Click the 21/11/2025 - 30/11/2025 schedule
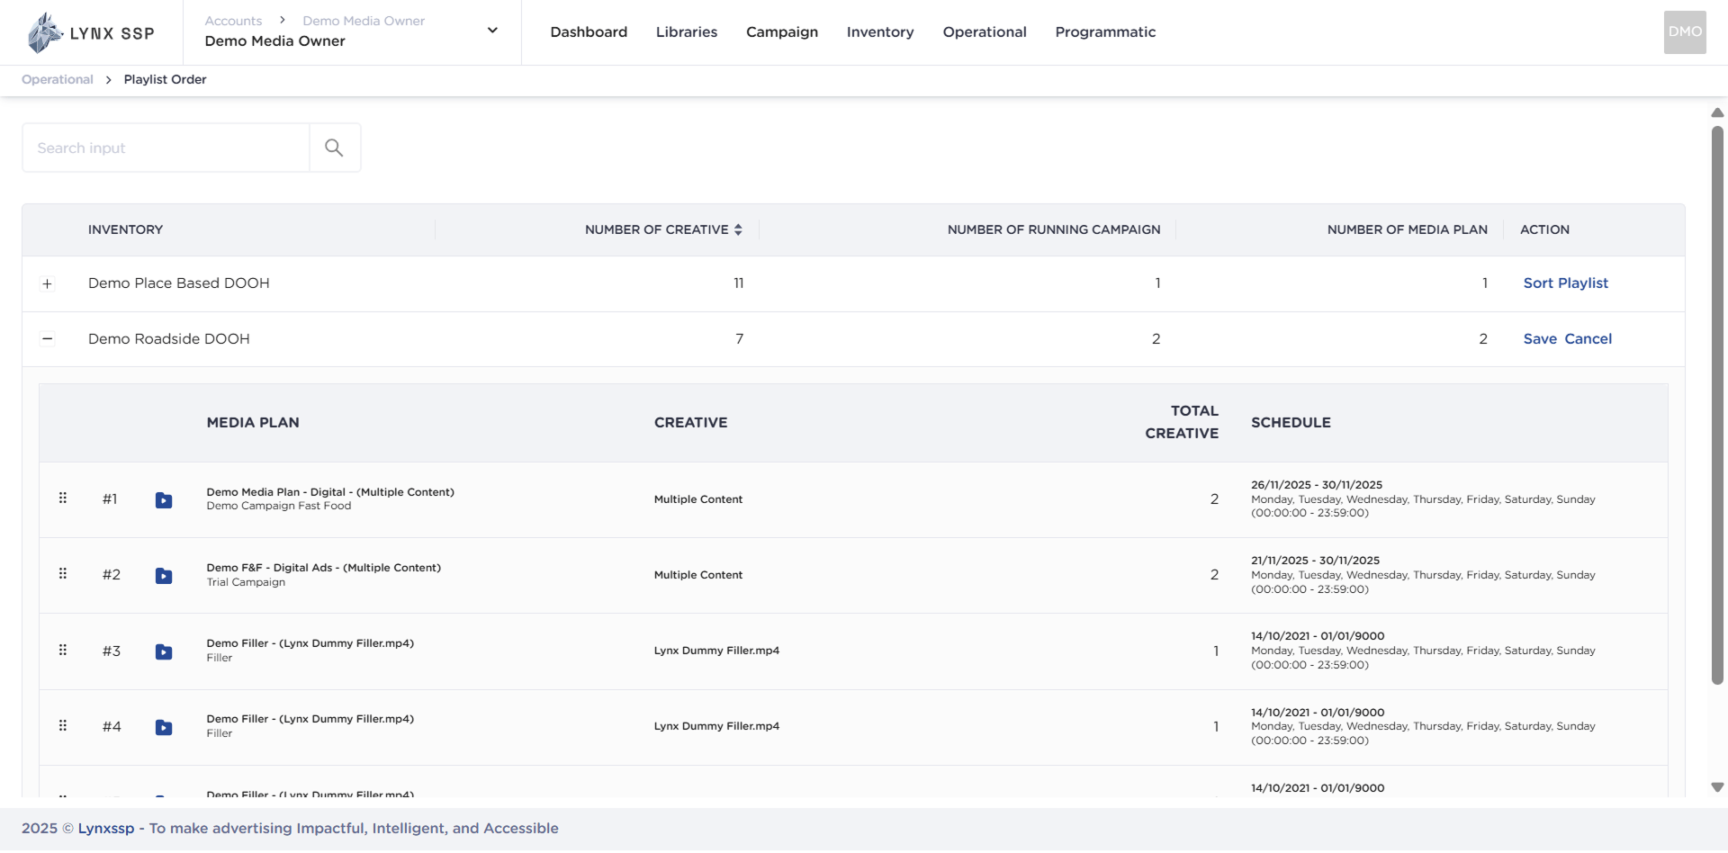This screenshot has height=853, width=1728. click(1315, 561)
